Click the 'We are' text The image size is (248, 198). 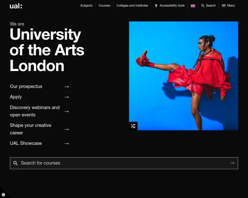[x=17, y=24]
